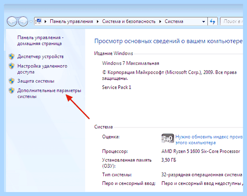Click 32-разрядная операционная система value

tap(202, 175)
